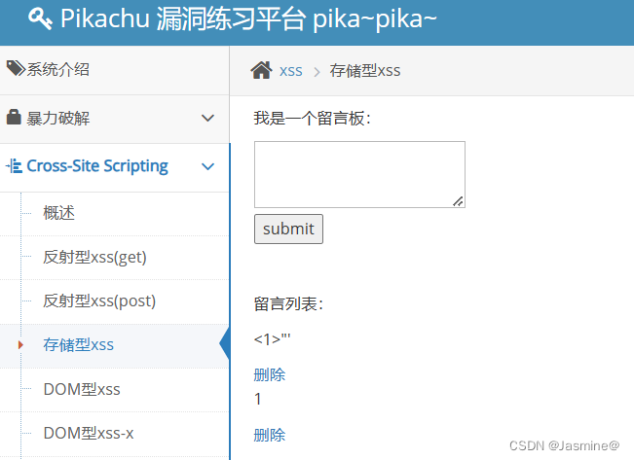634x460 pixels.
Task: Click the <1>"' message text
Action: point(272,339)
